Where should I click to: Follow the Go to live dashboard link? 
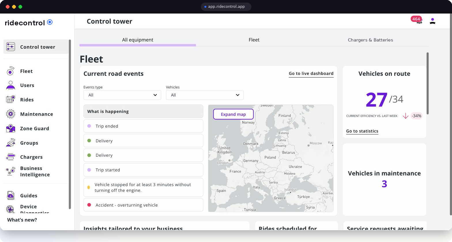[x=311, y=73]
